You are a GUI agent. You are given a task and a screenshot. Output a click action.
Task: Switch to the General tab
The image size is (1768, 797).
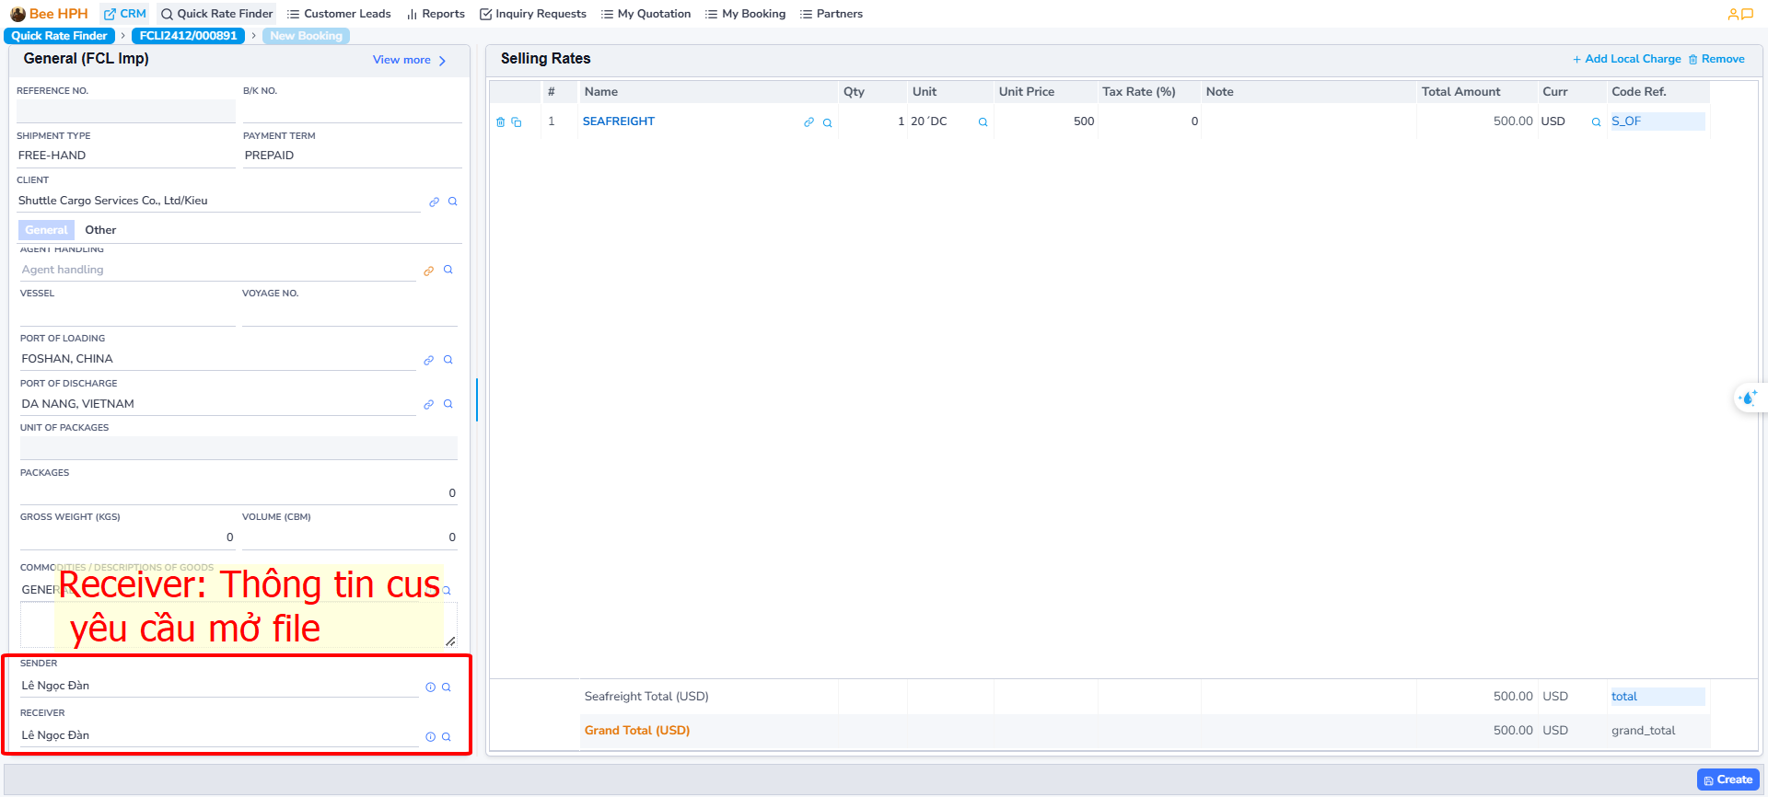(x=46, y=230)
